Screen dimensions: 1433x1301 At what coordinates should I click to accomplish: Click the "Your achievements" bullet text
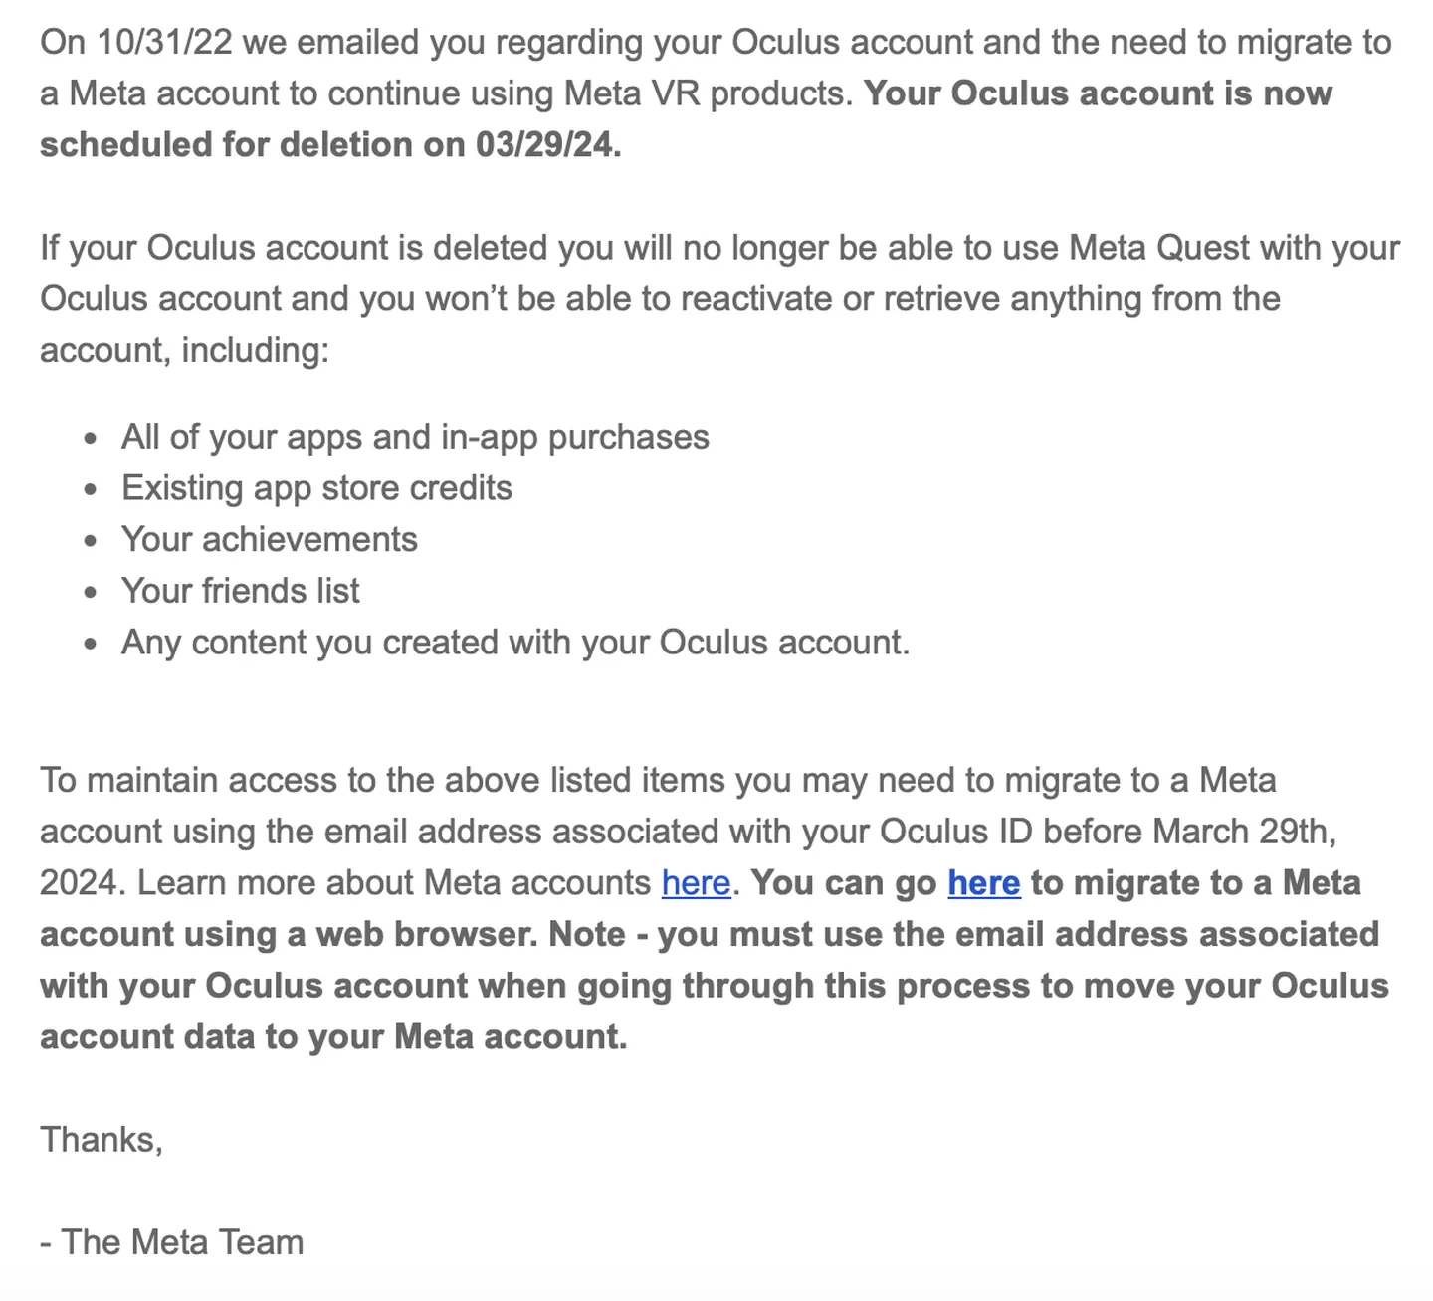tap(269, 539)
